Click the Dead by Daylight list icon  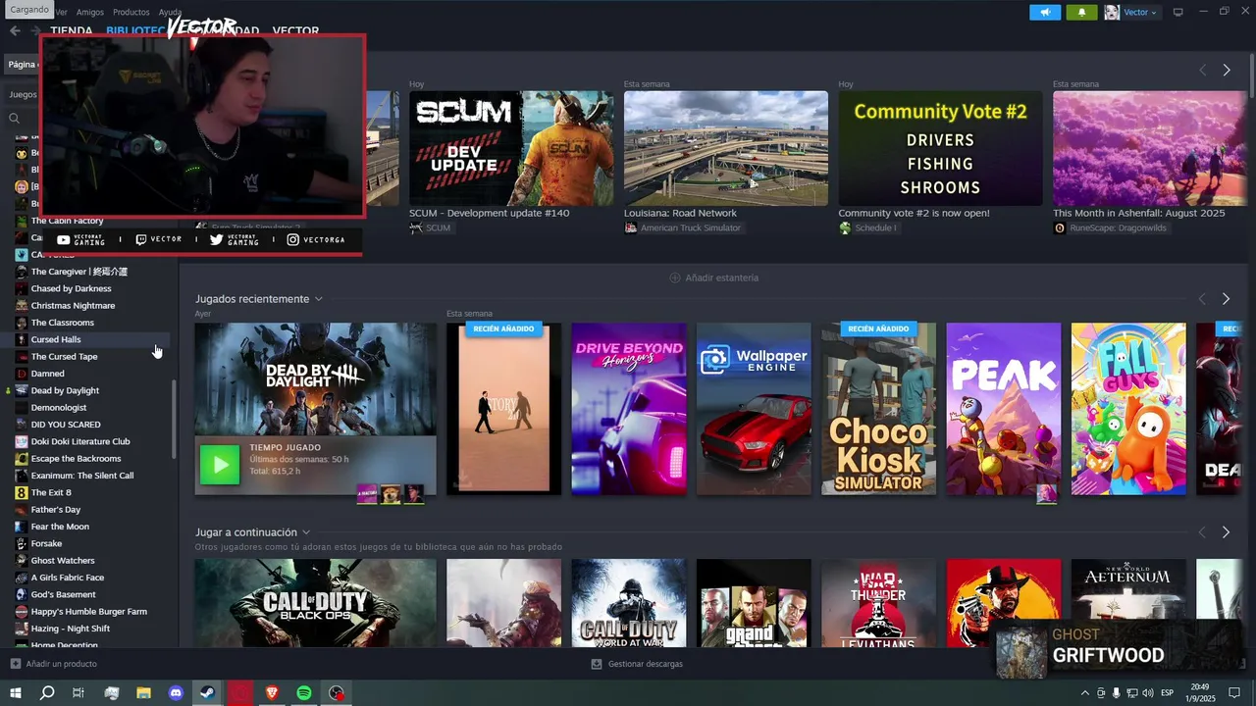click(x=22, y=390)
